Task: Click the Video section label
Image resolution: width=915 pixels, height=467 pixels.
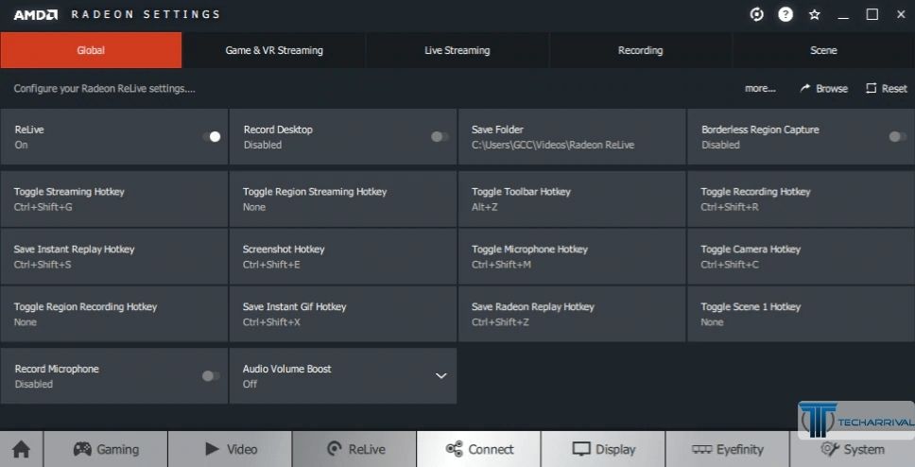Action: point(242,449)
